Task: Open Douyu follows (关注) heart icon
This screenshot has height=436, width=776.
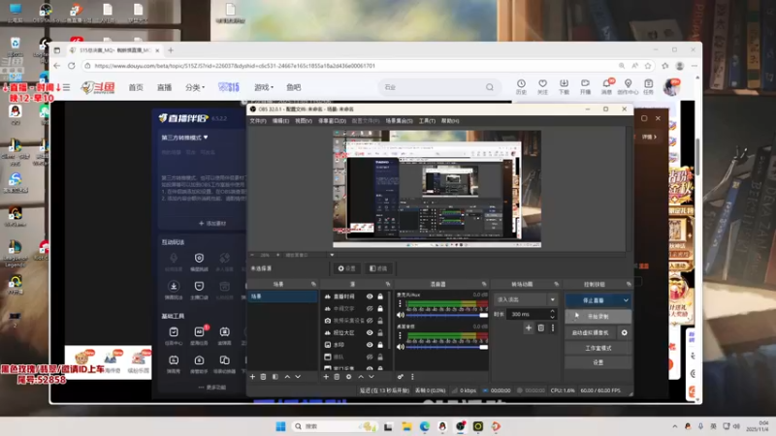Action: pyautogui.click(x=542, y=86)
